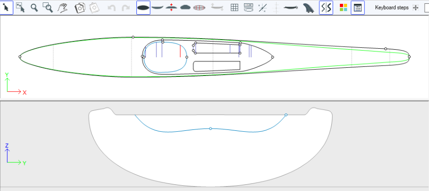Activate the zoom-to-rectangle tool
The image size is (429, 191).
(48, 8)
